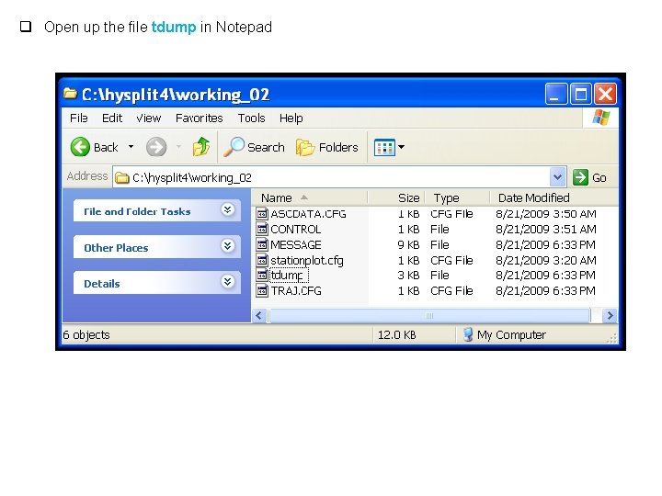
Task: Click the 3 KB size of tdump
Action: [408, 276]
